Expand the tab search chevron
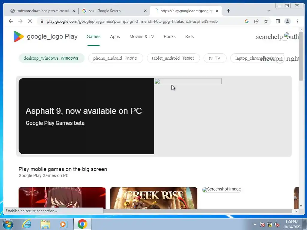The width and height of the screenshot is (307, 230). coord(269,11)
